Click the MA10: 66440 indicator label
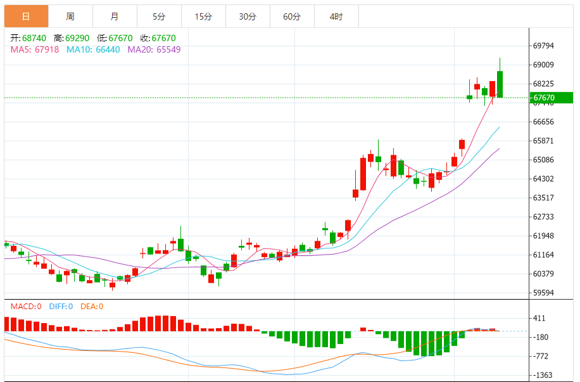 pyautogui.click(x=93, y=49)
